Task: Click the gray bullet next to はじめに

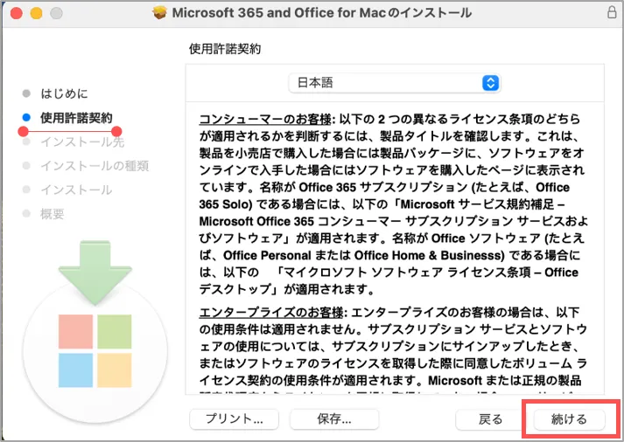Action: [26, 93]
